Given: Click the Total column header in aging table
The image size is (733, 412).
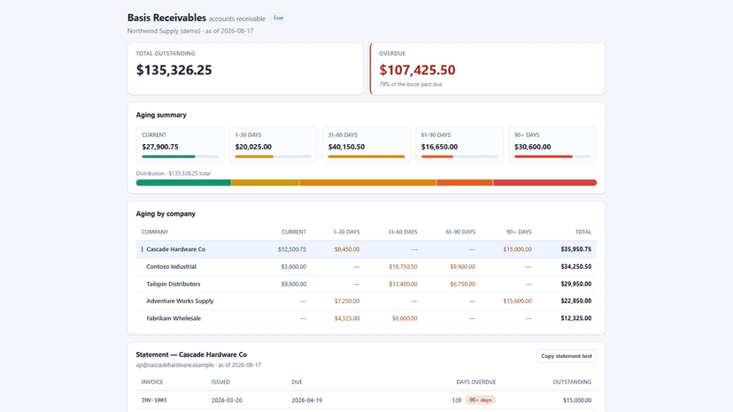Looking at the screenshot, I should click(x=583, y=233).
